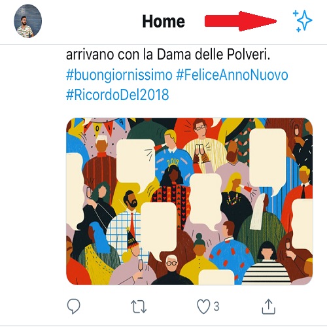327x327 pixels.
Task: Open the colorful party illustration image
Action: tap(189, 201)
